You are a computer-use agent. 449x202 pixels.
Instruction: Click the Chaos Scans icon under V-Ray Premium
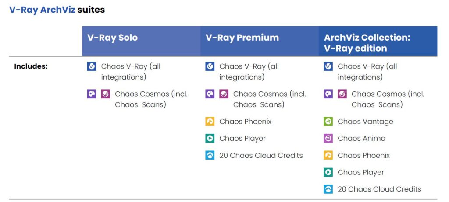(224, 94)
